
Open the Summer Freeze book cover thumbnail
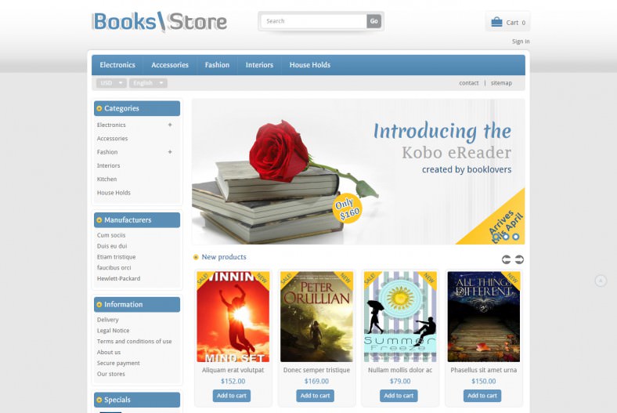pyautogui.click(x=400, y=317)
